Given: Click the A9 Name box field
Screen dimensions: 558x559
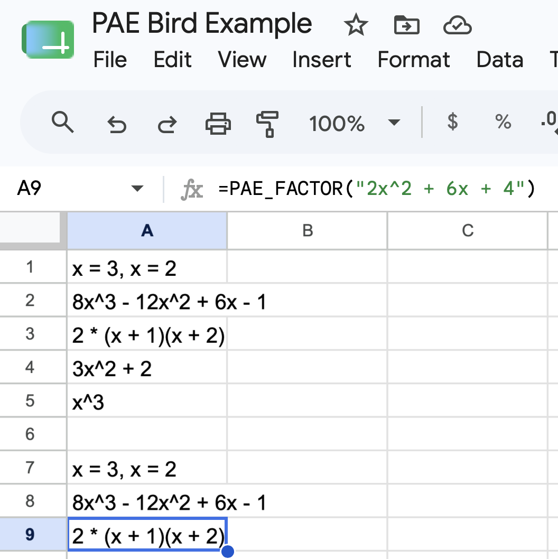Looking at the screenshot, I should pos(80,188).
